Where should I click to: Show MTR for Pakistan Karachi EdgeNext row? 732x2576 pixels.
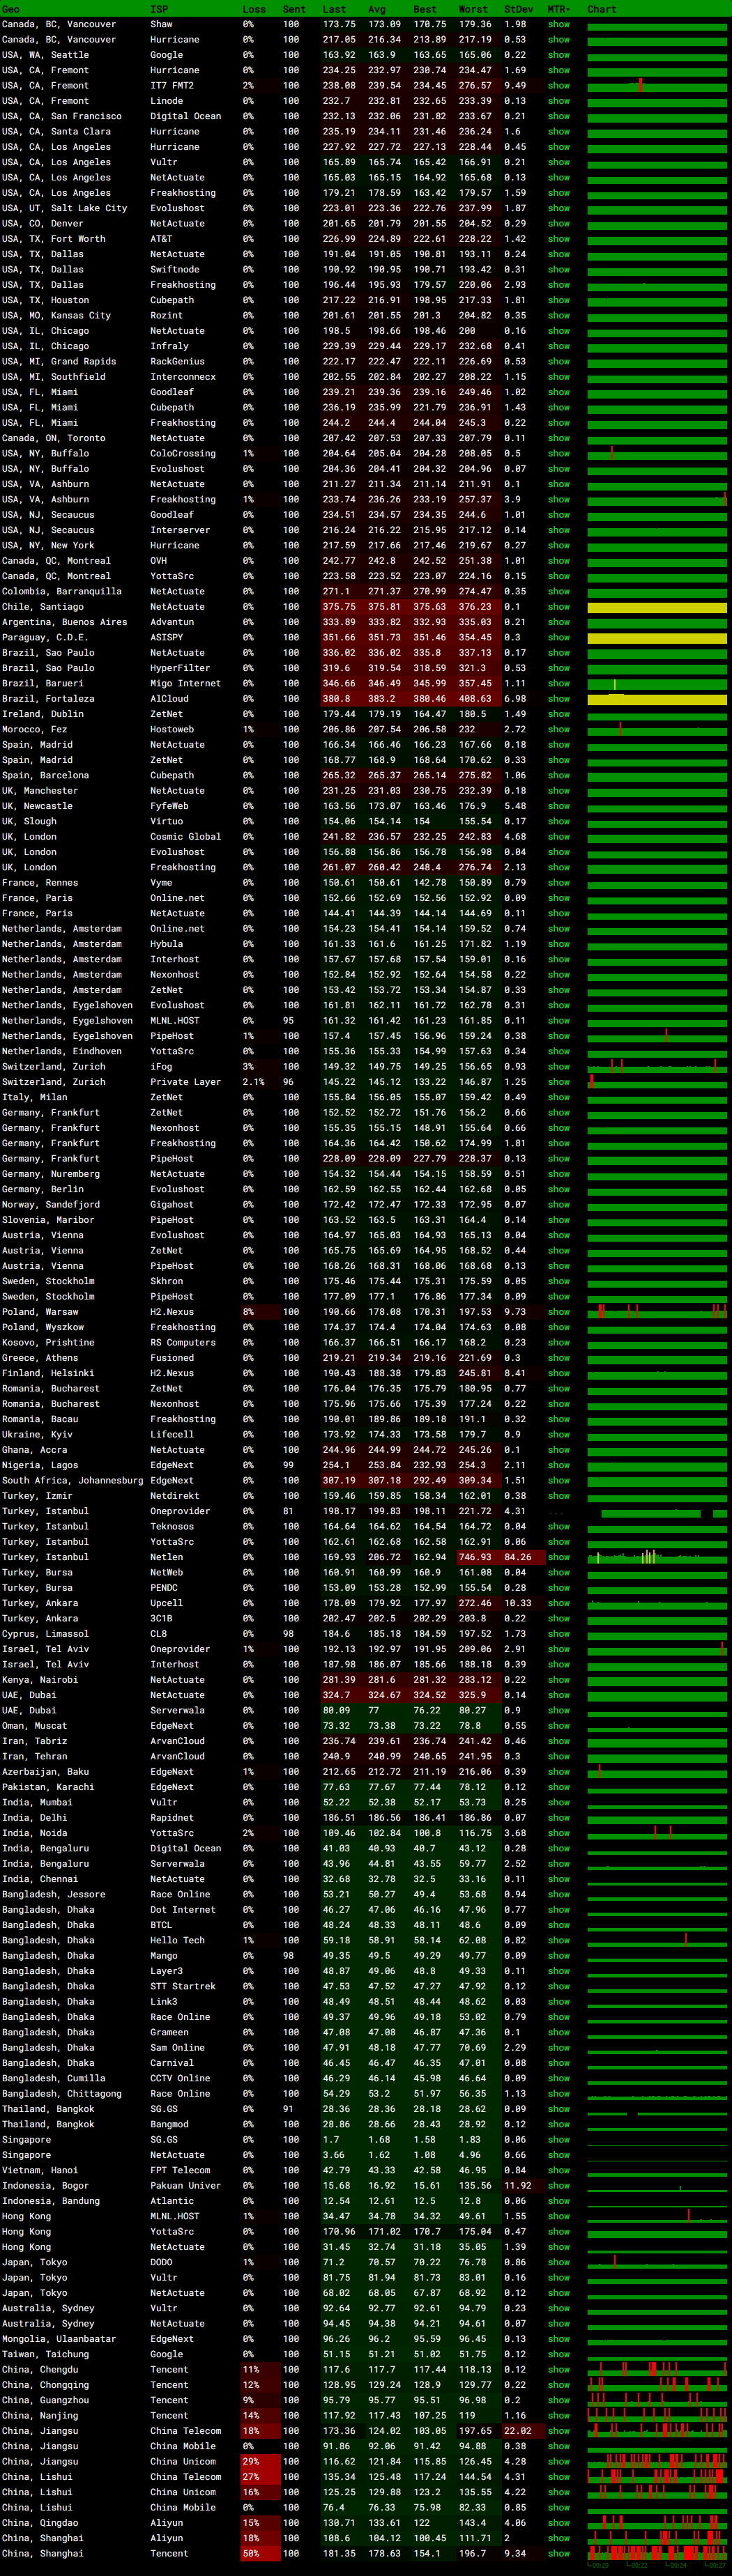(x=559, y=1787)
